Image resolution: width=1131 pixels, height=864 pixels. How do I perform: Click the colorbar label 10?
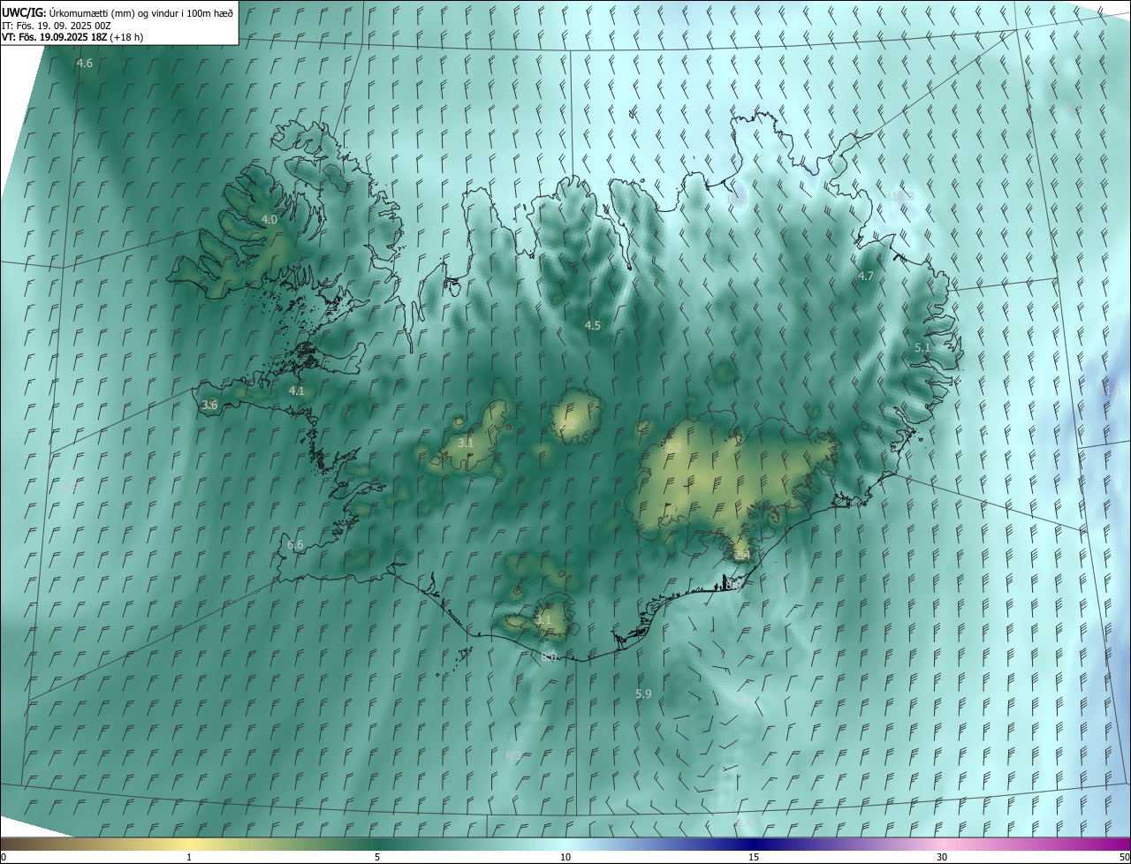pos(565,857)
